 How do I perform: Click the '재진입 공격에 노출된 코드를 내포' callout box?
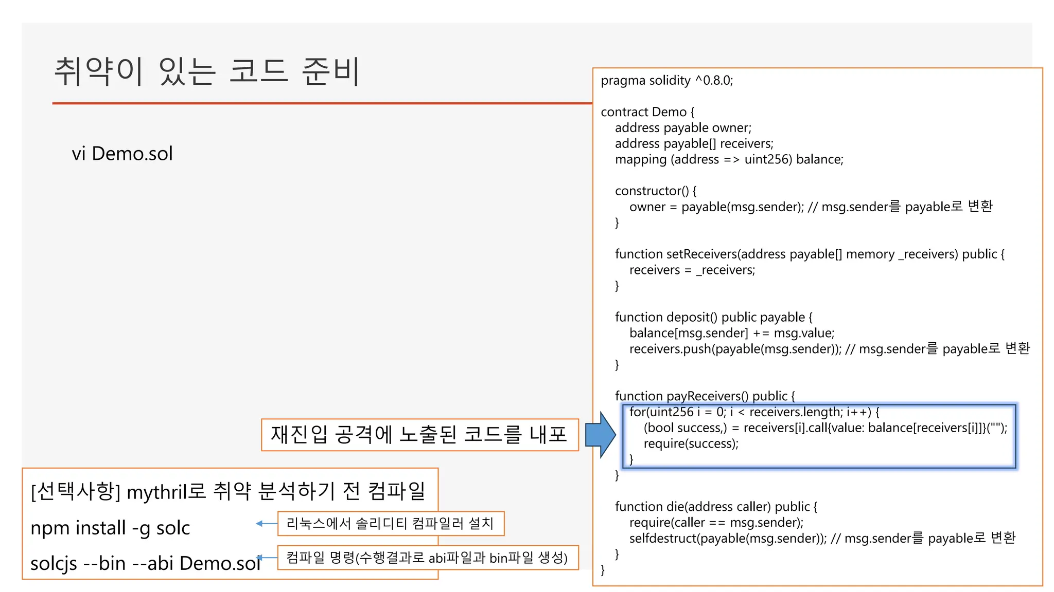point(419,435)
